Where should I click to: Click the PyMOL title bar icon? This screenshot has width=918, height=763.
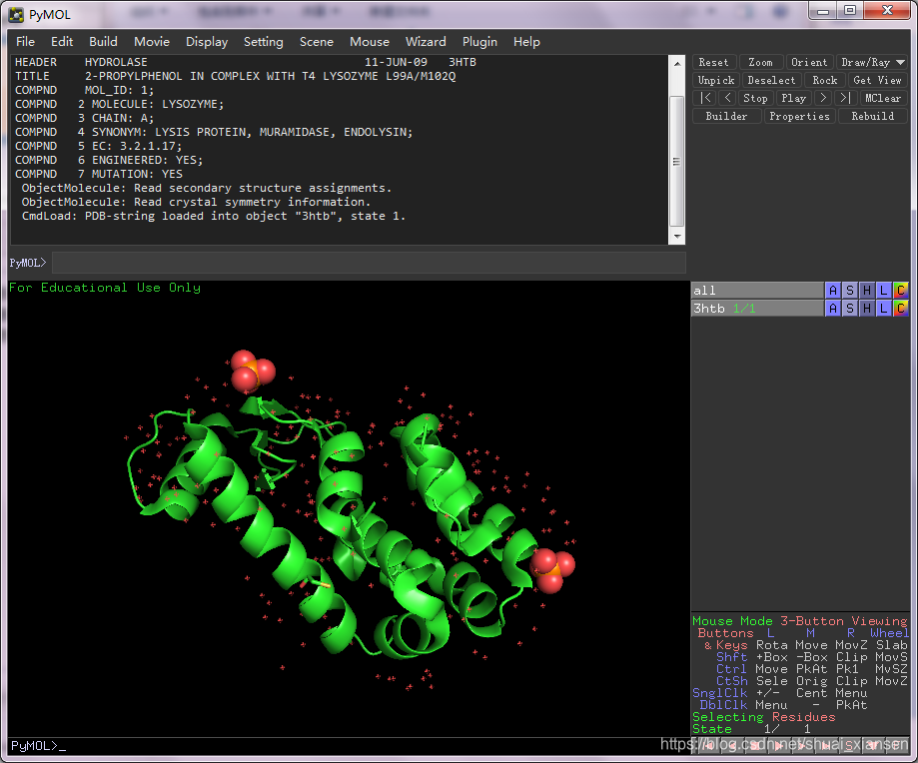tap(16, 15)
